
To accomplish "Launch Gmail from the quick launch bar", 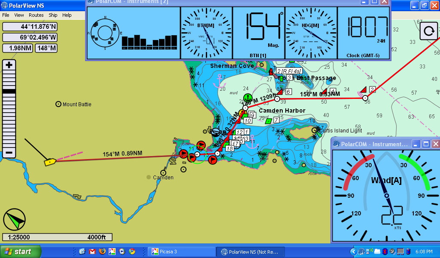I will pyautogui.click(x=92, y=252).
